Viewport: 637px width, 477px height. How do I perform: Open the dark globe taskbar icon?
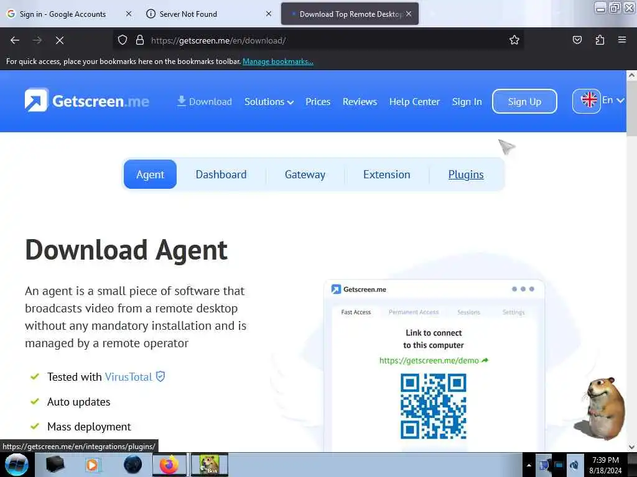pos(133,465)
